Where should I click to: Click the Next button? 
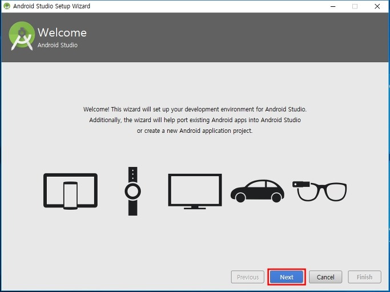(287, 277)
